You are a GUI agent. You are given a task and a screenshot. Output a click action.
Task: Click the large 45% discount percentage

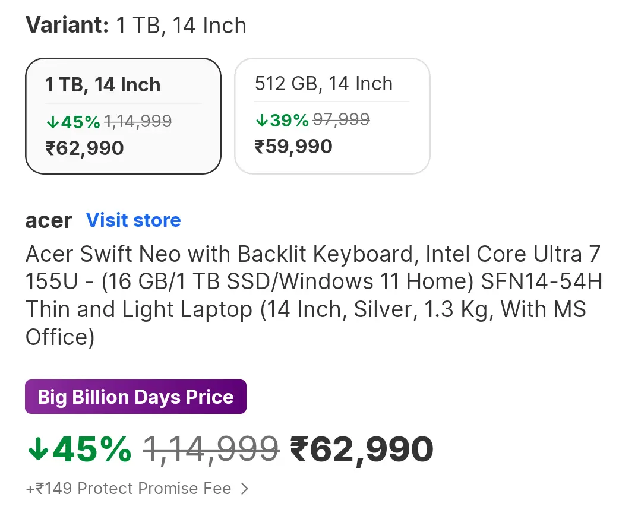coord(91,449)
